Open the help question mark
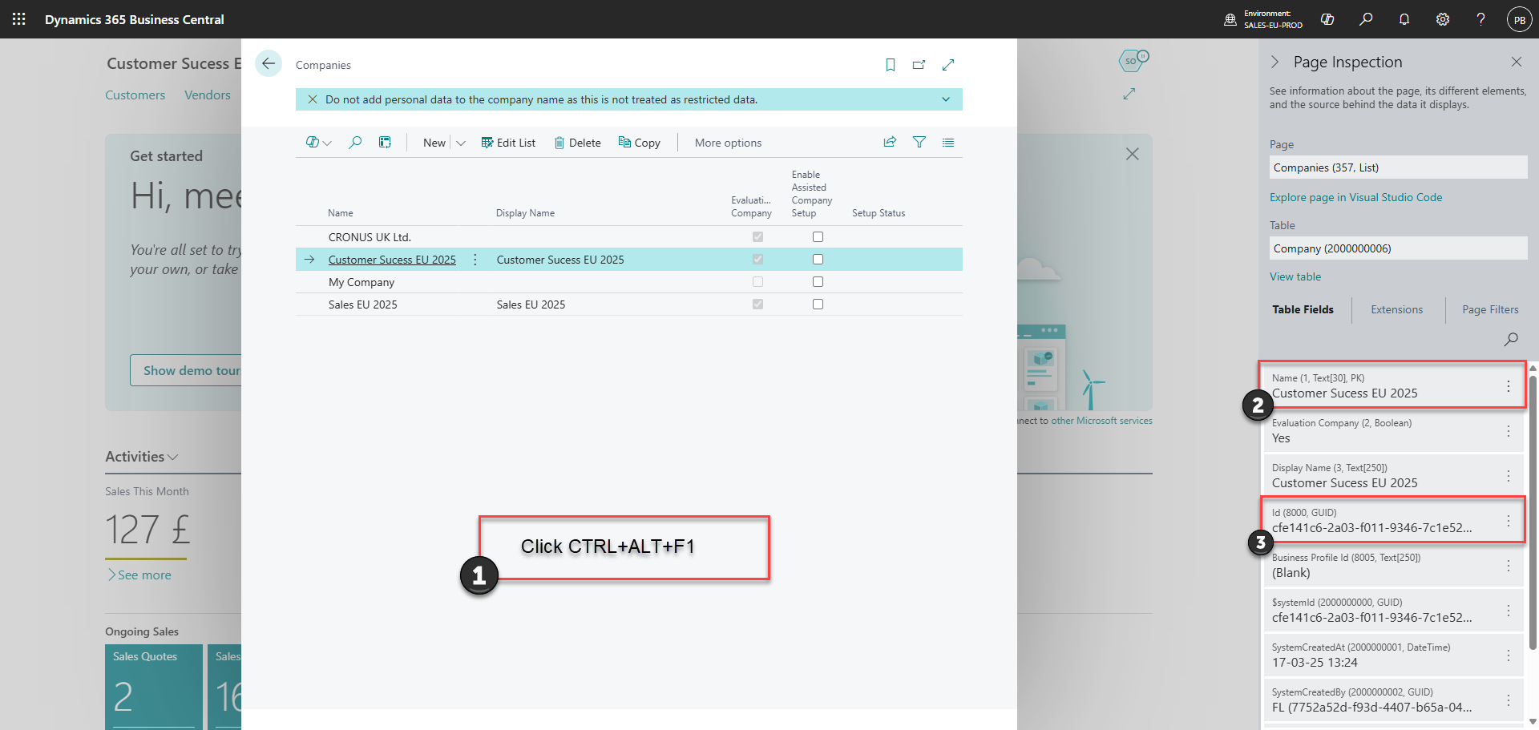Viewport: 1539px width, 730px height. [x=1480, y=19]
